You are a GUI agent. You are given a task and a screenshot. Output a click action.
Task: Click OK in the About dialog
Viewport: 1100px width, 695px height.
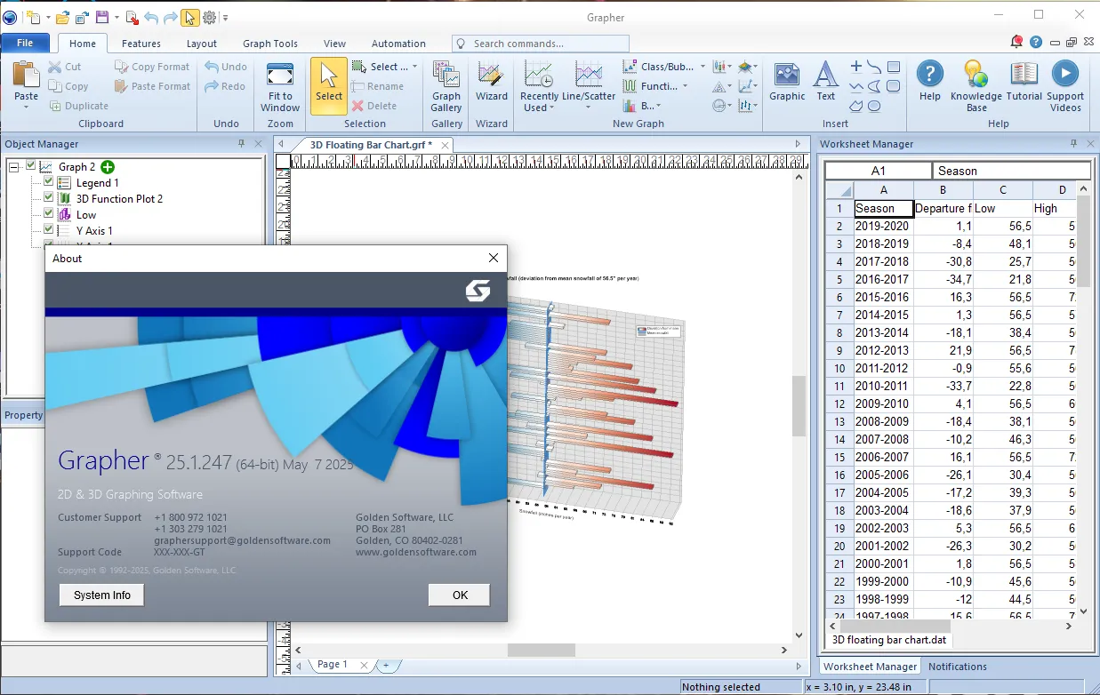pos(459,595)
